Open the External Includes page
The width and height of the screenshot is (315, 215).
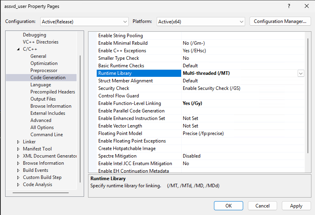[x=48, y=113]
